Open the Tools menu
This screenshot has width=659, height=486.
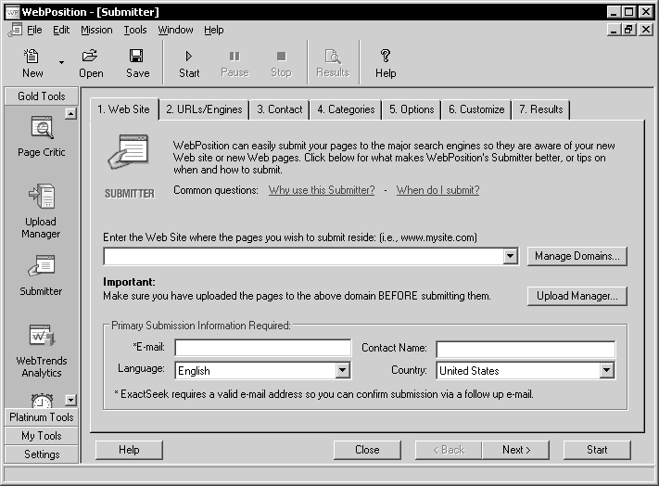click(x=135, y=30)
